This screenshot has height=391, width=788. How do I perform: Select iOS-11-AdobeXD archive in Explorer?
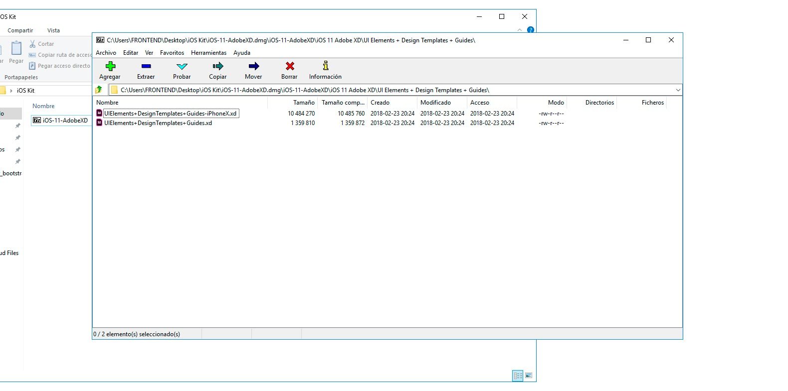[65, 120]
